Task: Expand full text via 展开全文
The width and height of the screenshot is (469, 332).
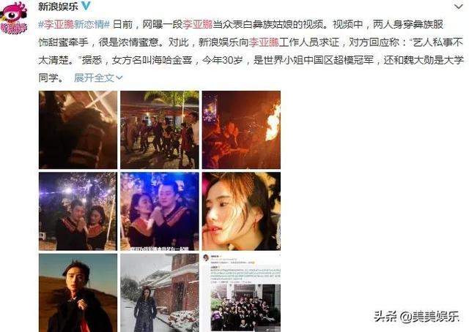Action: pos(94,78)
